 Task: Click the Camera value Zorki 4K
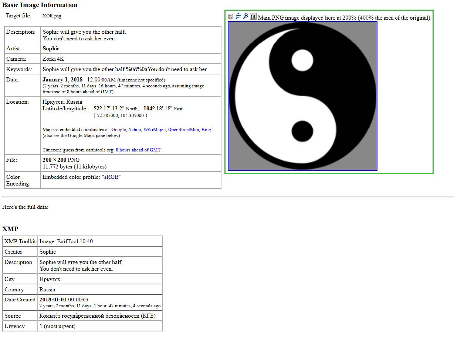click(54, 59)
